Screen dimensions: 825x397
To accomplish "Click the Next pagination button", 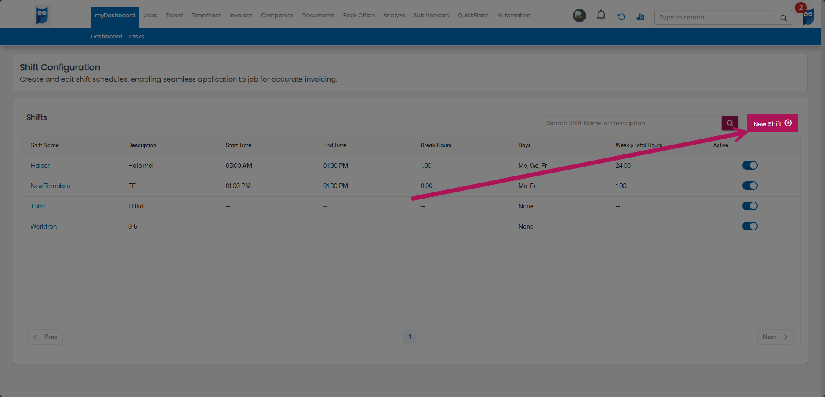I will coord(775,337).
